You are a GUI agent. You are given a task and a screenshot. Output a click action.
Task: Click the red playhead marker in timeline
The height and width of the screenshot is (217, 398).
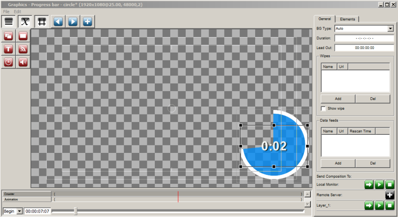[x=178, y=197]
